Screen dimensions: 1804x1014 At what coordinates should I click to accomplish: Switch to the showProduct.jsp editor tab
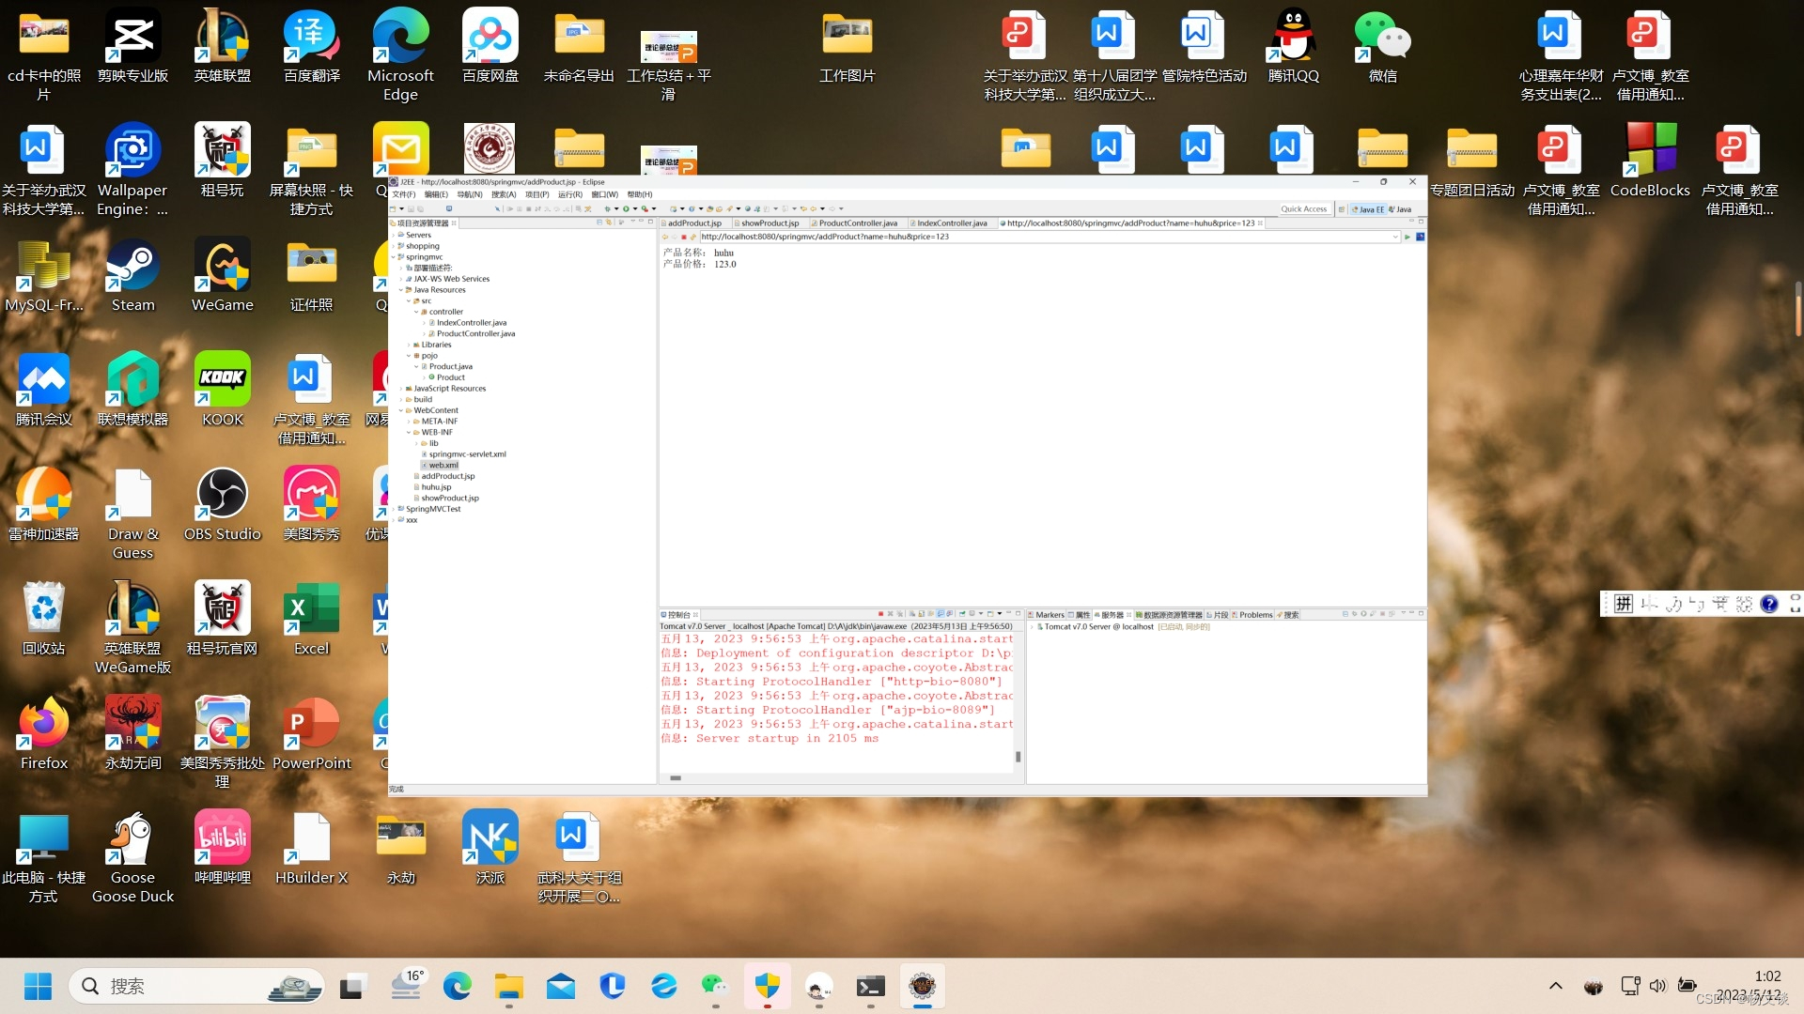pos(770,223)
